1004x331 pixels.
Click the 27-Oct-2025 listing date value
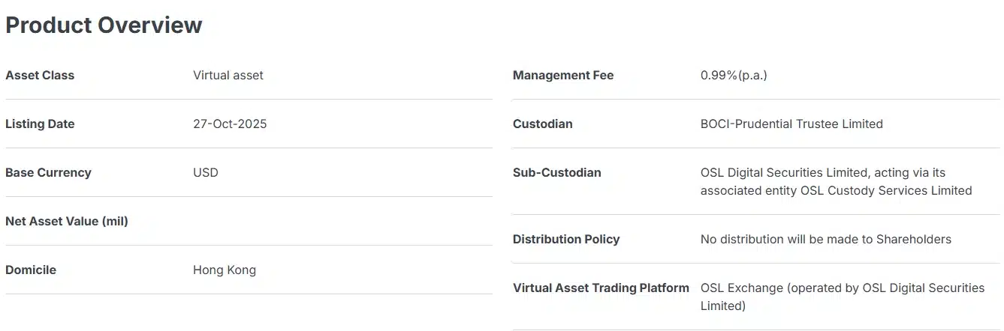(229, 124)
